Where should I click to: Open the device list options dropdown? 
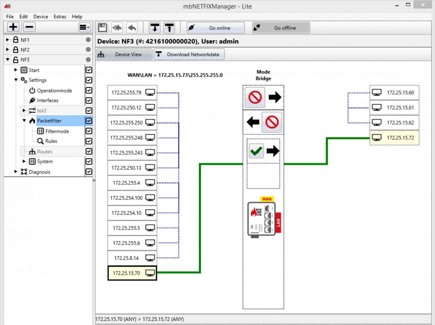point(85,27)
